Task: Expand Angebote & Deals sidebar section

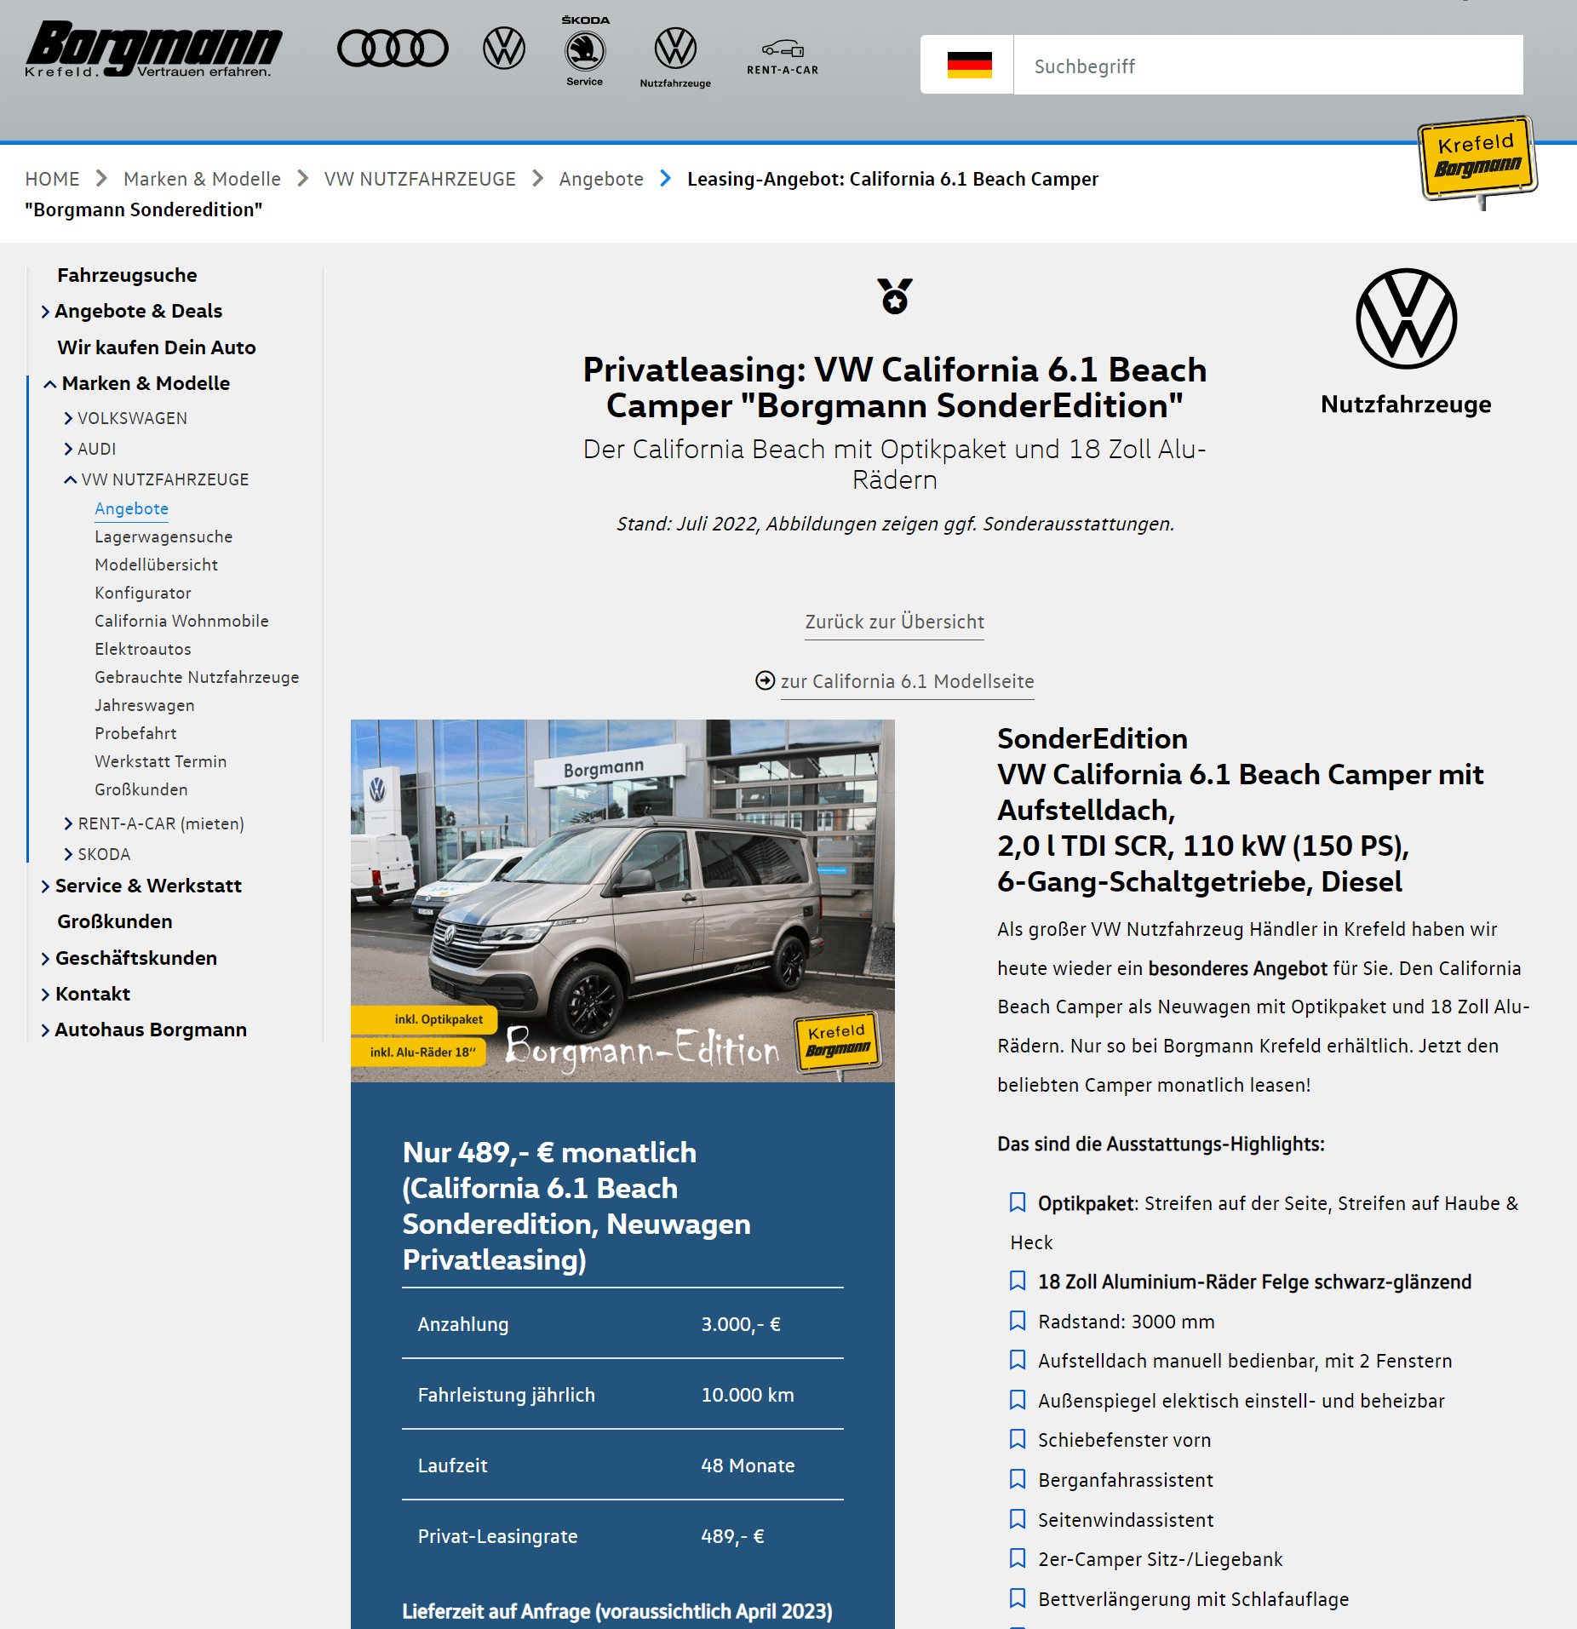Action: coord(132,311)
